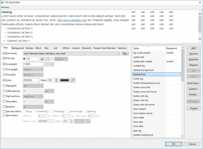
Task: Toggle the Text shadow checkbox
Action: pos(4,115)
